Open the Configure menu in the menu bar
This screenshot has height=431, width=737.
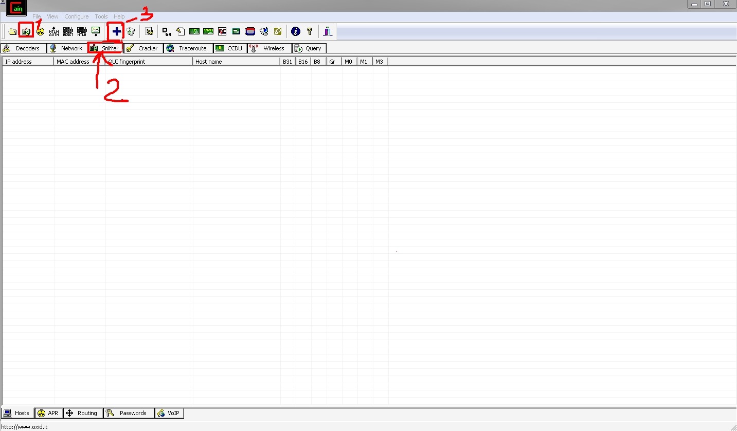coord(77,16)
